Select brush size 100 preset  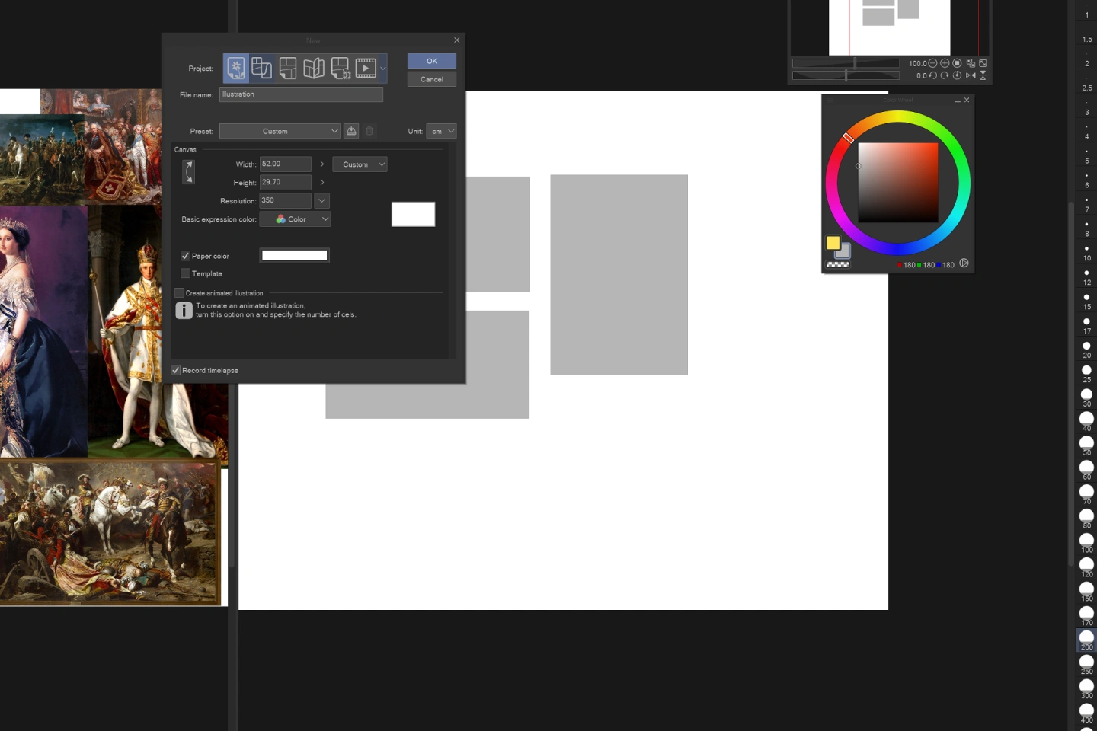tap(1086, 542)
